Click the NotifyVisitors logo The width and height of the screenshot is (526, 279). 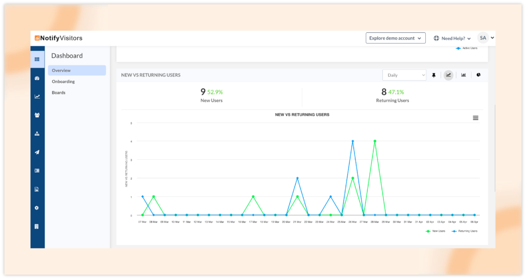click(59, 38)
